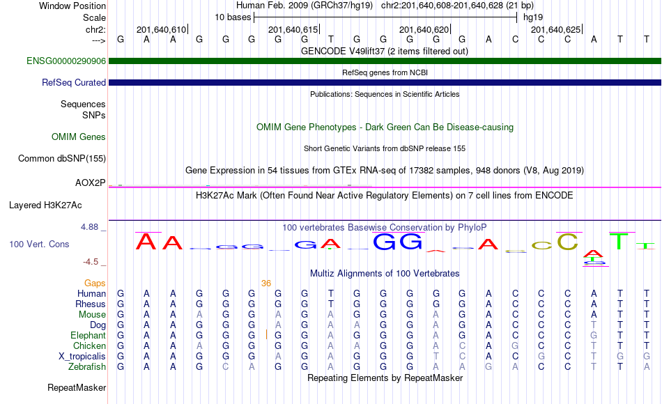The height and width of the screenshot is (404, 662).
Task: Click the Rhesus alignment row label
Action: (91, 304)
